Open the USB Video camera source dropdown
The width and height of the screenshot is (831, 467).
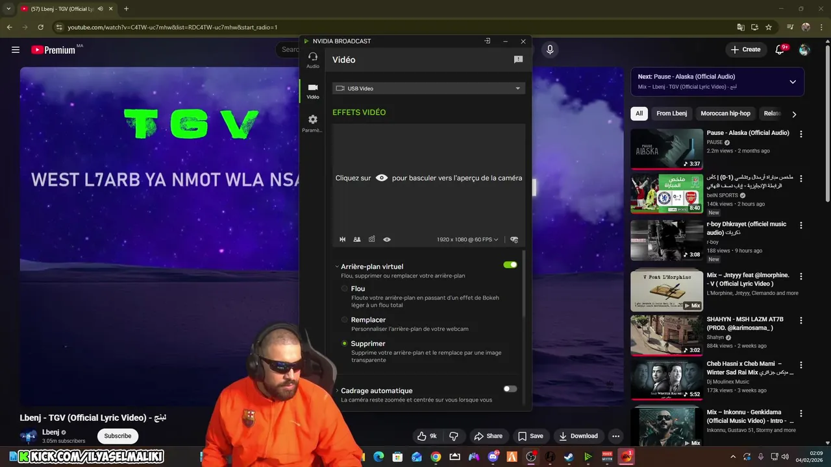[428, 88]
